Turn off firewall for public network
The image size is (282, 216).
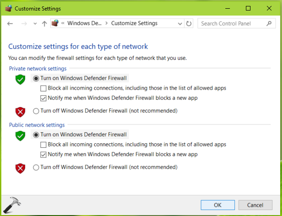[x=105, y=167]
